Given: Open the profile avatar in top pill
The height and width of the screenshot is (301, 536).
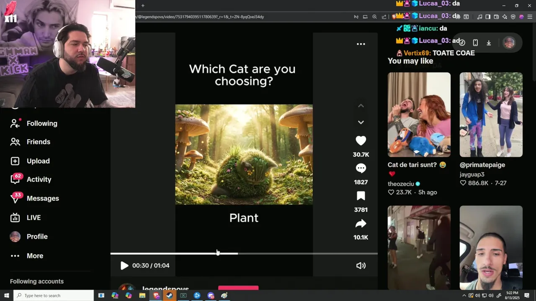Looking at the screenshot, I should (x=509, y=43).
